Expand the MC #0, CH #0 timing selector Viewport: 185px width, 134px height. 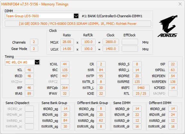[x=37, y=62]
